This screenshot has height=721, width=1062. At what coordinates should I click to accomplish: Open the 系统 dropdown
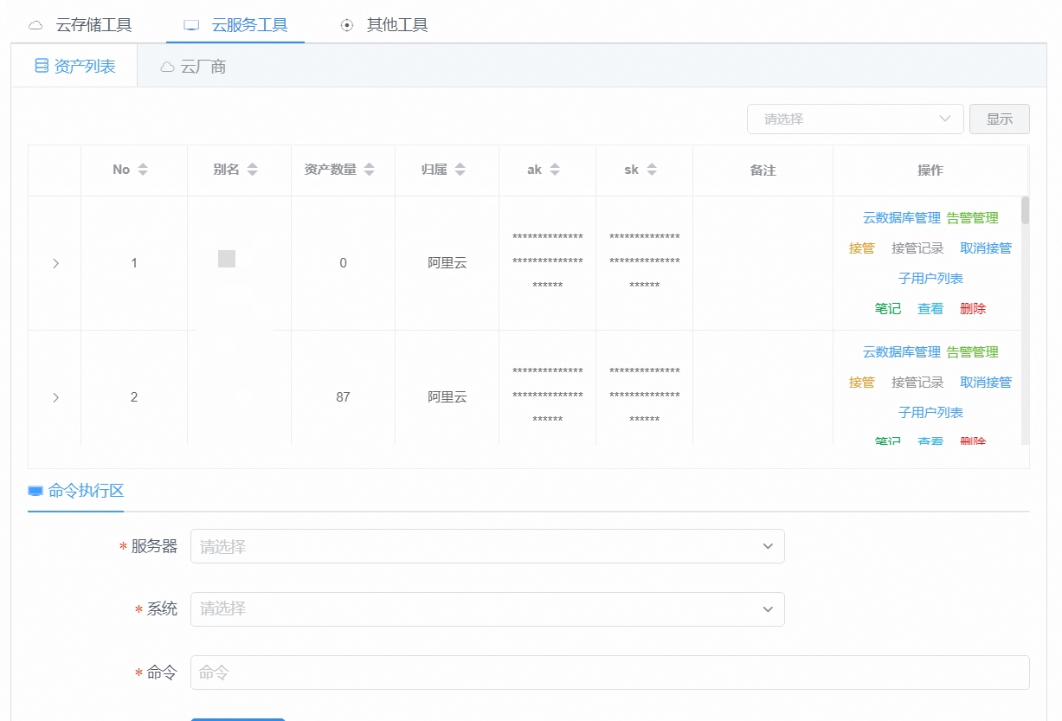point(487,609)
